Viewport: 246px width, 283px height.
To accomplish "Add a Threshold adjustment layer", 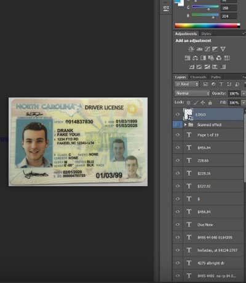I will (207, 67).
